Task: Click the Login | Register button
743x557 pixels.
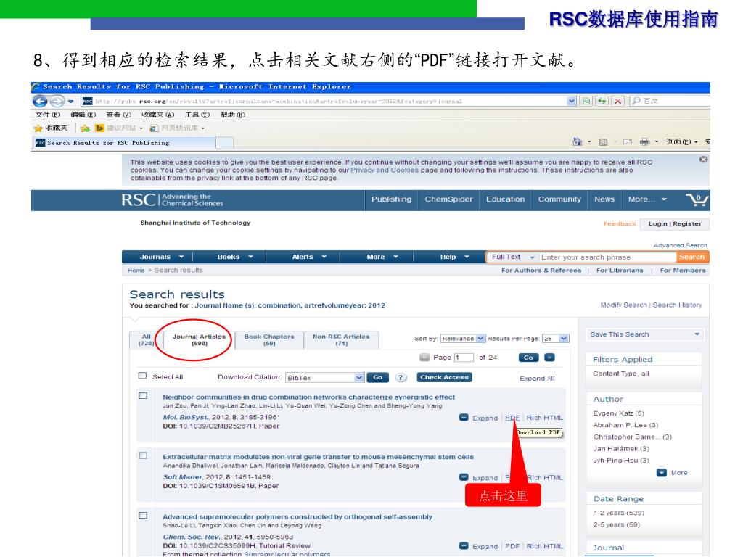Action: [675, 223]
